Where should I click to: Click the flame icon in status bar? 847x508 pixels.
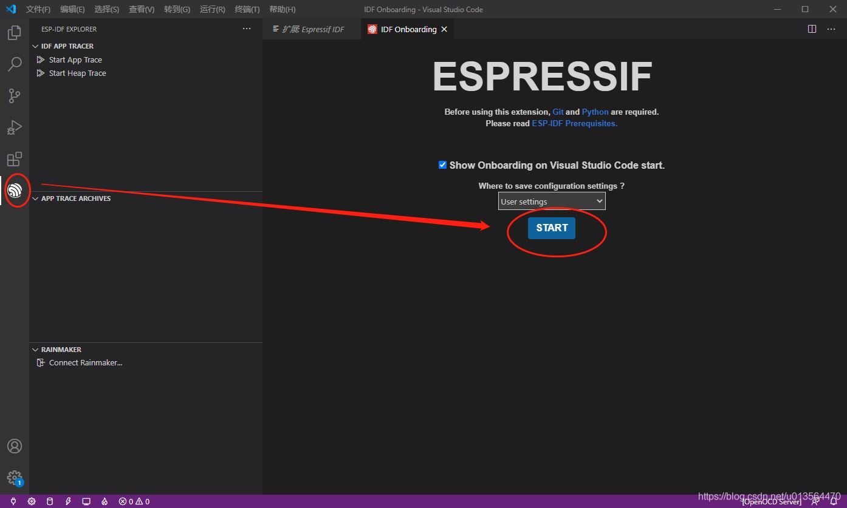[x=105, y=501]
